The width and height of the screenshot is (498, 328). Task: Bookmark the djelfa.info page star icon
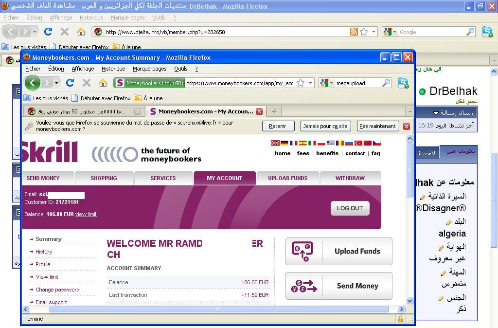point(364,32)
